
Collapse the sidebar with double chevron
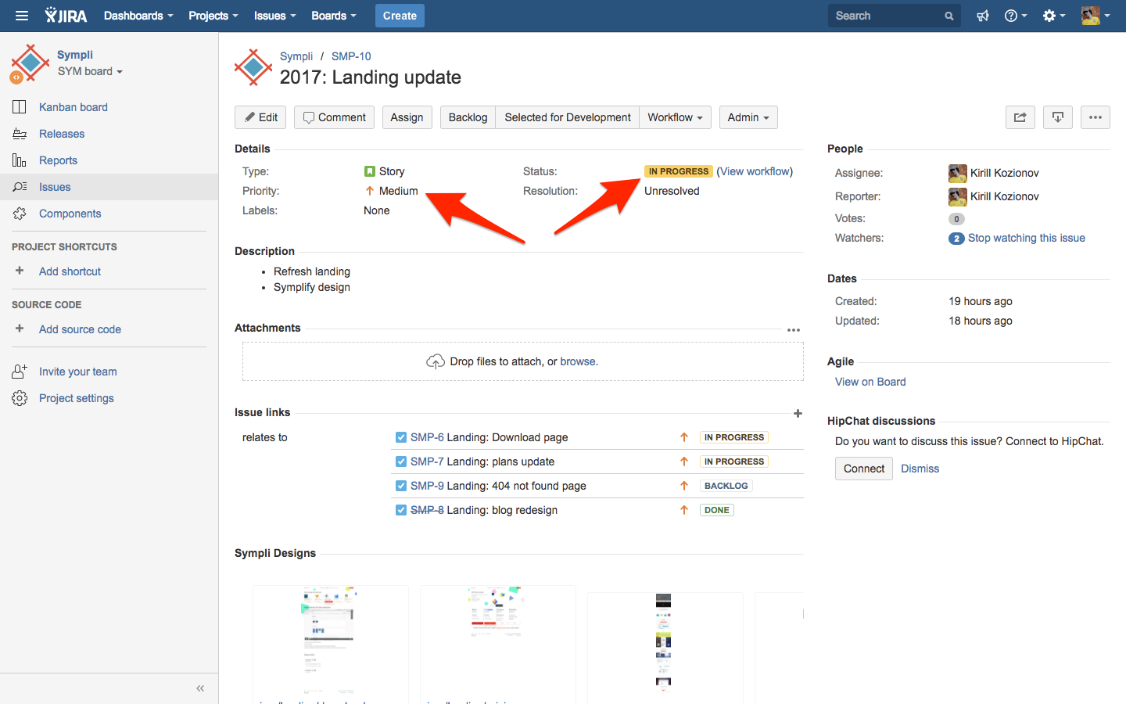[x=200, y=688]
